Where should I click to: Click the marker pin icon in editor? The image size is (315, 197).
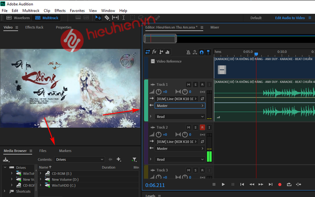208,52
